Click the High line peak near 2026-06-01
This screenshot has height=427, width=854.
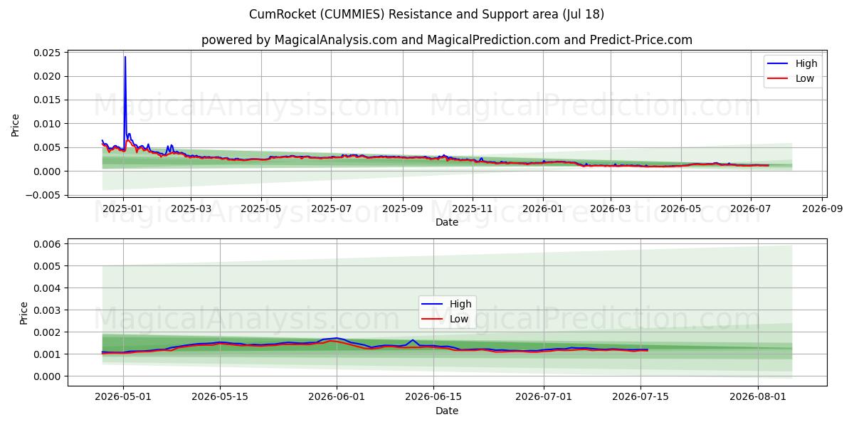tap(337, 338)
